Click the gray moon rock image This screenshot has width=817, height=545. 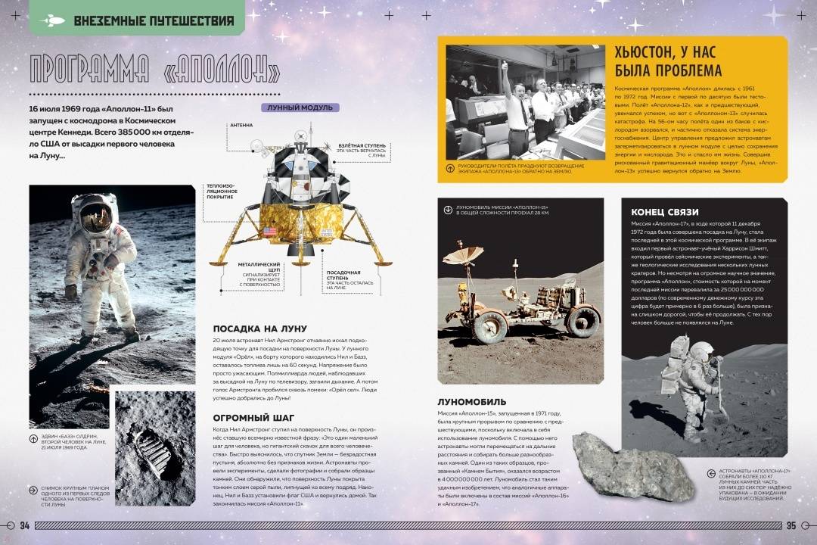click(x=633, y=467)
